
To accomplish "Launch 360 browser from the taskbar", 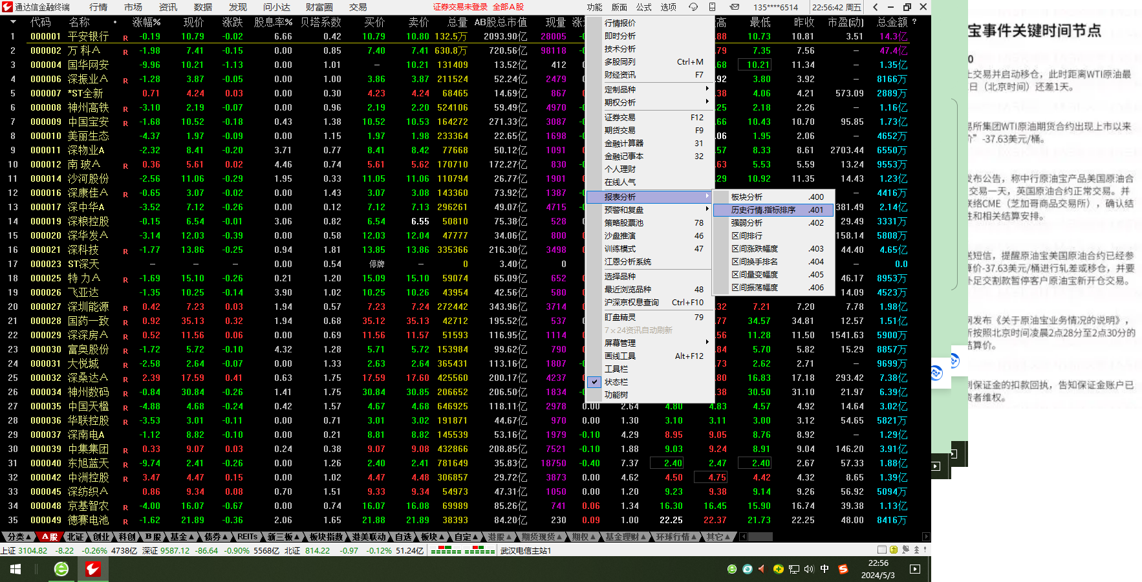I will (x=61, y=569).
